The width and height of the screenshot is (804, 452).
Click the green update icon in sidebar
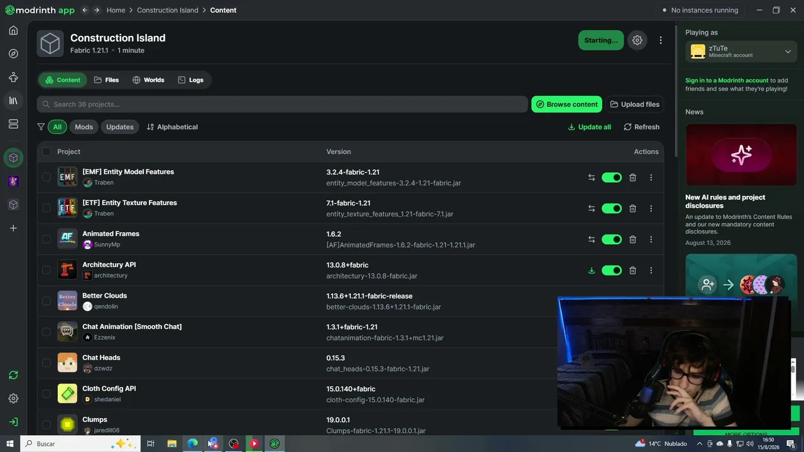13,375
